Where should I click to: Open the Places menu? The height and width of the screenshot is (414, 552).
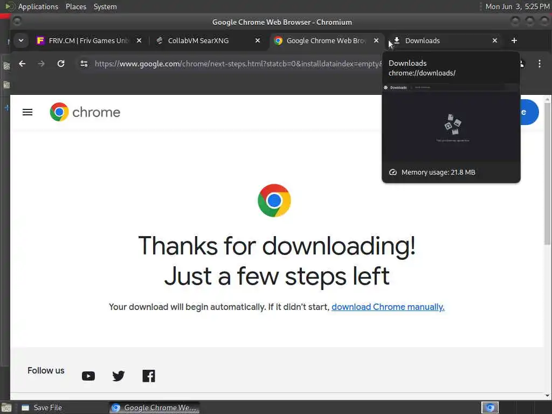[75, 6]
